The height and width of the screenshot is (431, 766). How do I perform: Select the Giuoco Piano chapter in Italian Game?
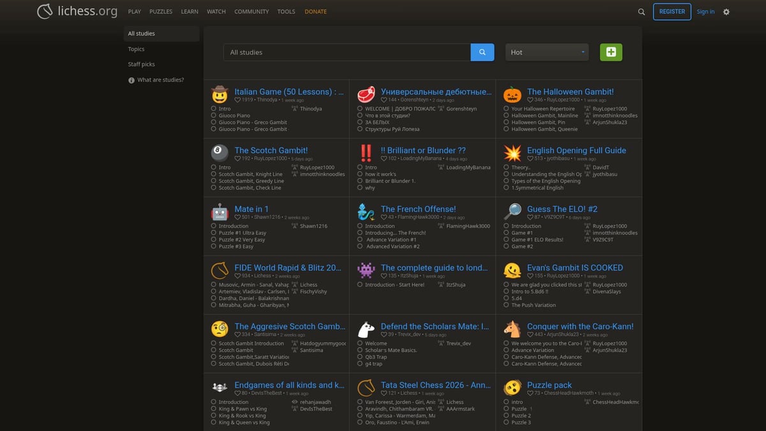click(234, 116)
